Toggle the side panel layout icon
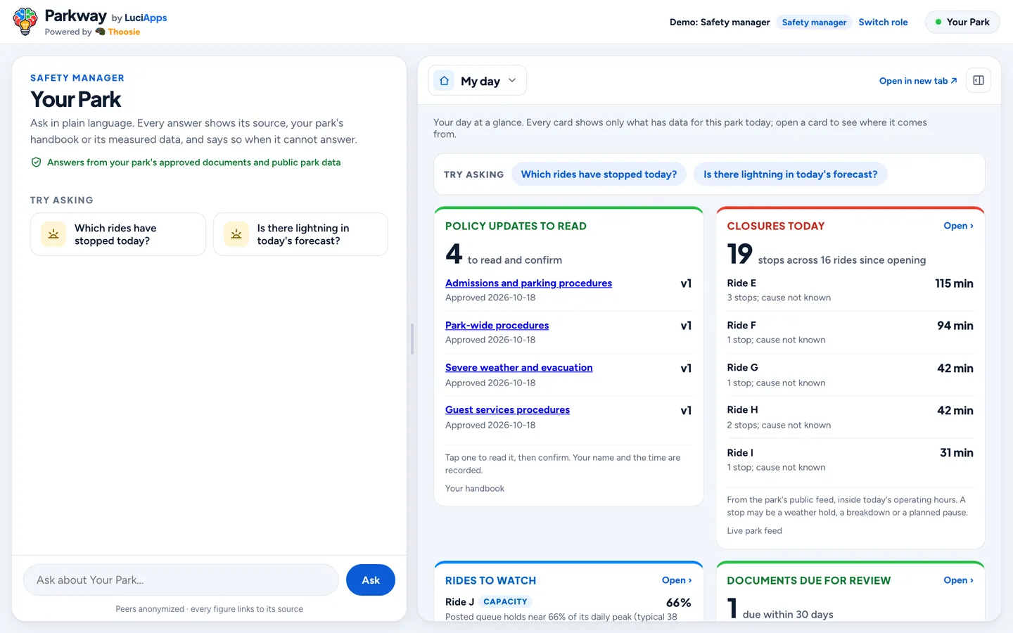The image size is (1013, 633). click(x=979, y=80)
